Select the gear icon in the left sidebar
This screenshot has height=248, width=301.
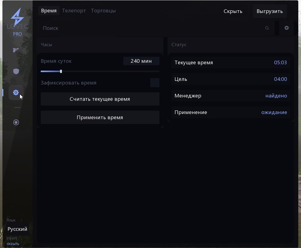click(16, 93)
